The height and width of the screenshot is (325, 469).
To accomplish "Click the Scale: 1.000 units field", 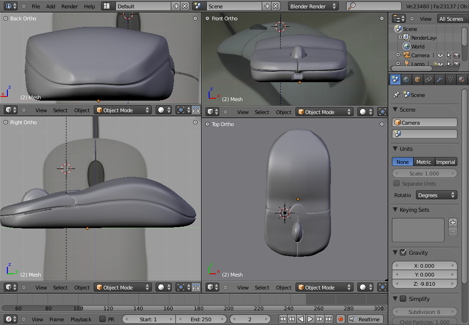I will point(424,173).
